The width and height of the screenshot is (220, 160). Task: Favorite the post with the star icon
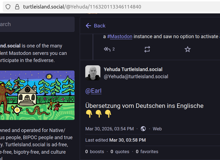pos(188,49)
